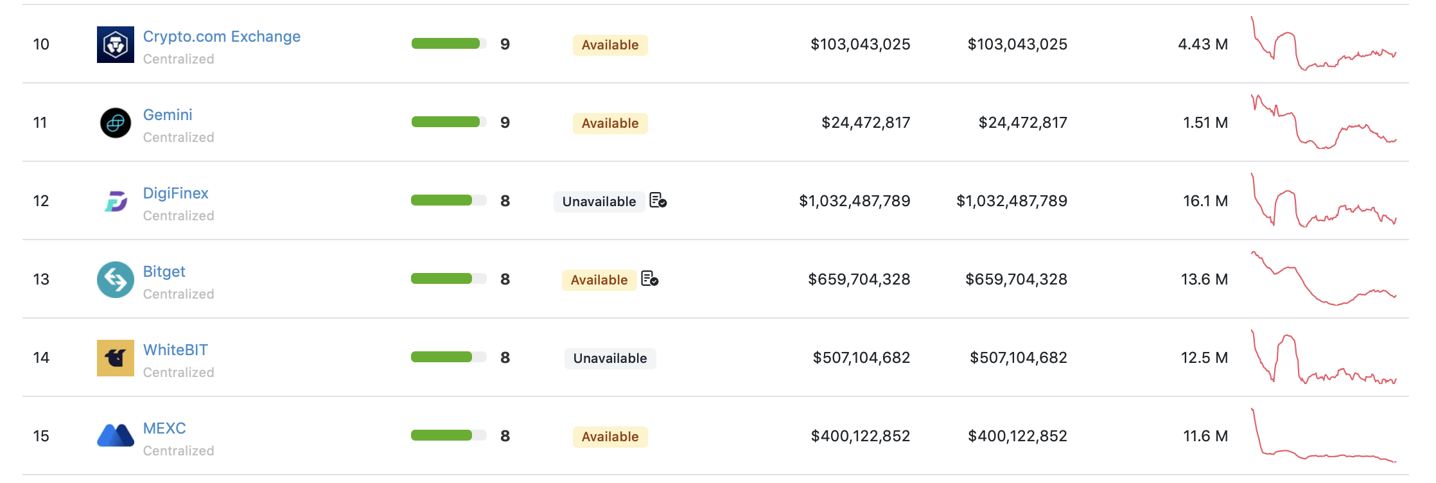This screenshot has width=1436, height=483.
Task: Click the 7-day volume sparkline for MEXC
Action: [1324, 435]
